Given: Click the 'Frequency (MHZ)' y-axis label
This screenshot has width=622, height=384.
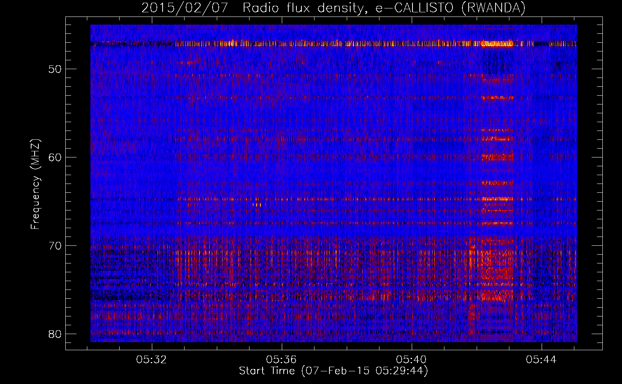Looking at the screenshot, I should tap(35, 184).
